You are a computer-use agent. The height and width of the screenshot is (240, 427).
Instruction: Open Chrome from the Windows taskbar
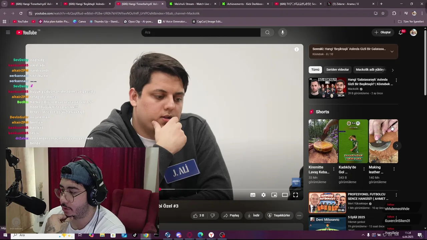click(146, 235)
